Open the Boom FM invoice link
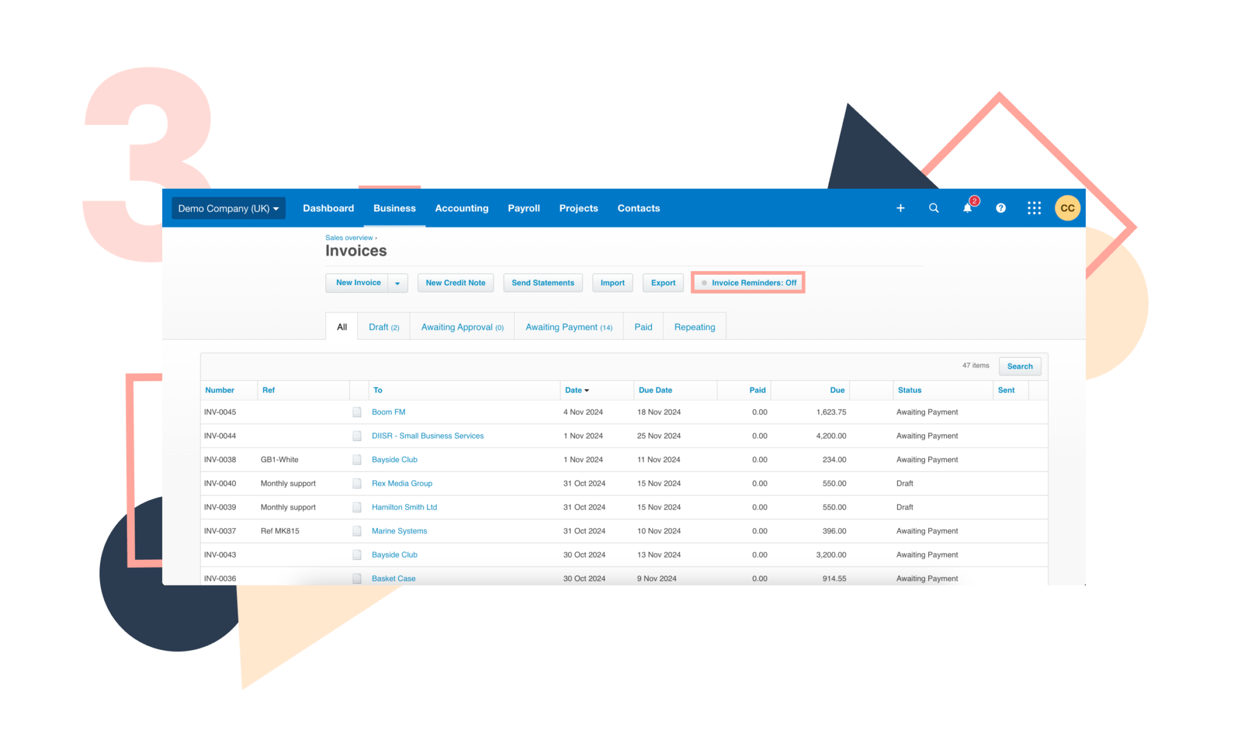 click(x=388, y=412)
